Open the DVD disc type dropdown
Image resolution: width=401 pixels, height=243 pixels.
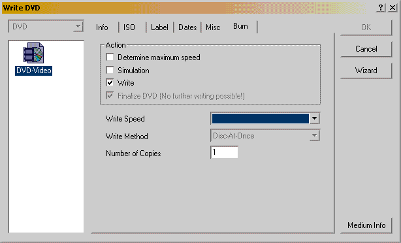tap(46, 27)
